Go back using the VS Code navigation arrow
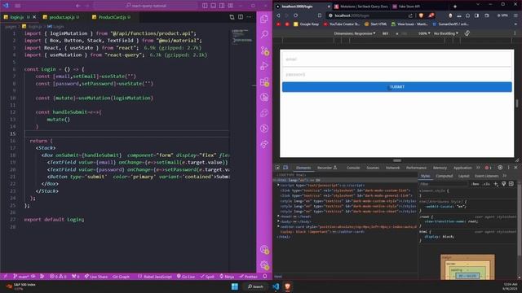Image resolution: width=522 pixels, height=293 pixels. click(x=78, y=6)
